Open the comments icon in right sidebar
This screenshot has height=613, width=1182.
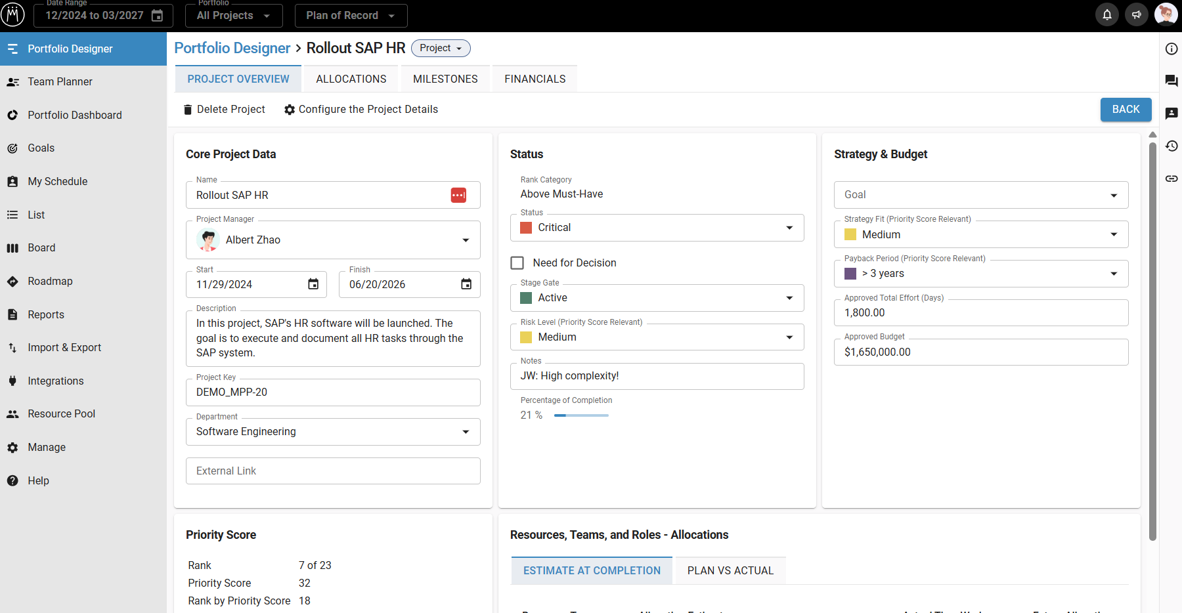[1171, 81]
